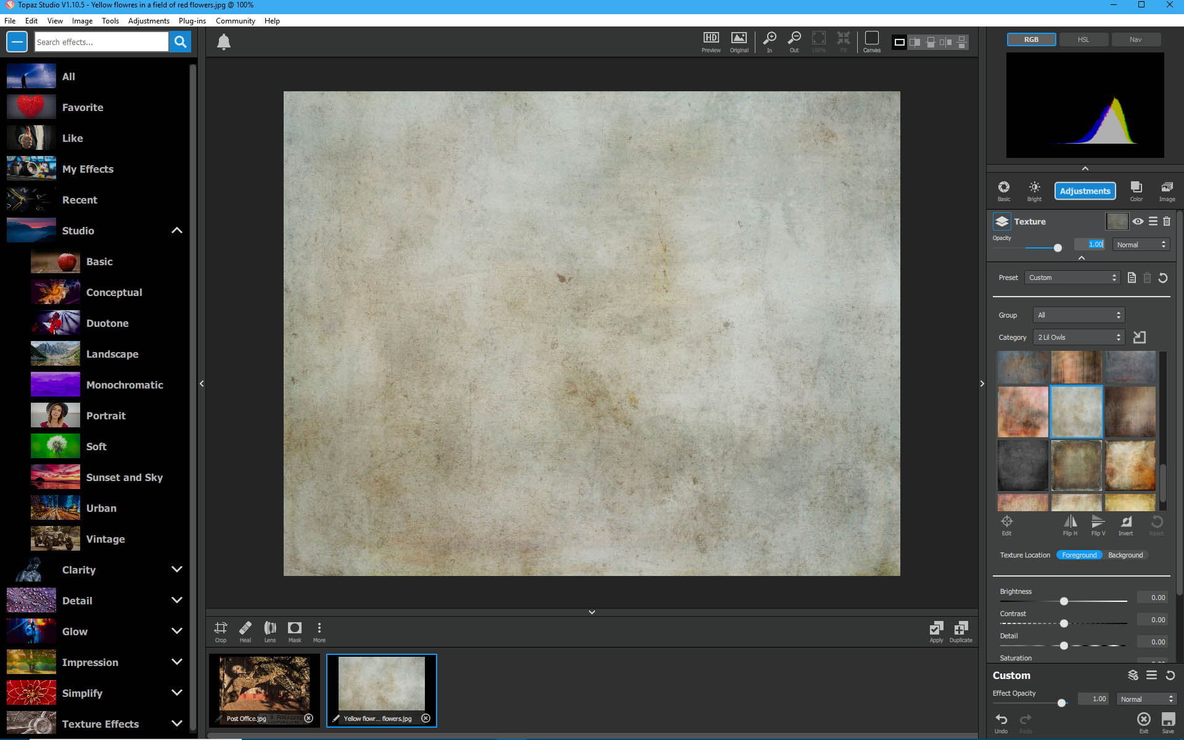Toggle visibility of the Texture adjustment
The height and width of the screenshot is (740, 1184).
[1138, 221]
